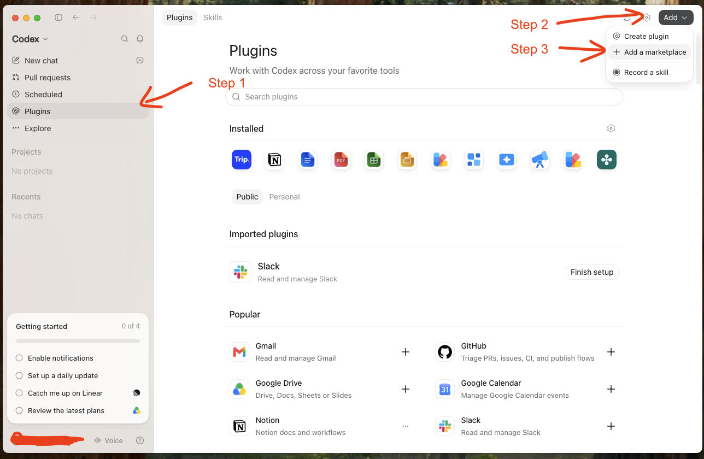Open the Notion icon in Installed row

[274, 160]
